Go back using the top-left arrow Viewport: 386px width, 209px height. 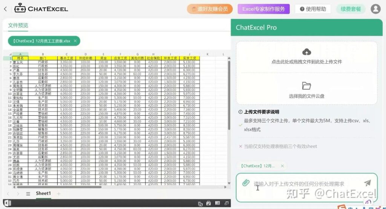5,9
